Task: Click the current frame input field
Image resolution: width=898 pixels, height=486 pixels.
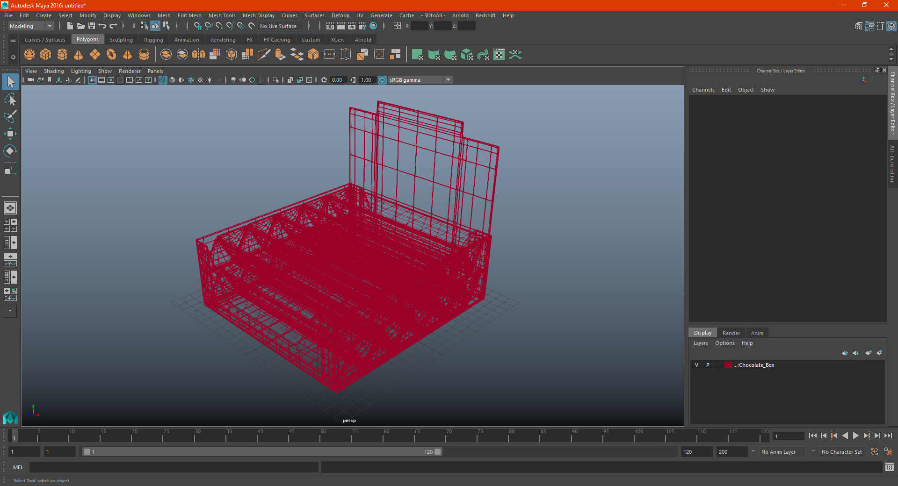Action: click(x=788, y=436)
